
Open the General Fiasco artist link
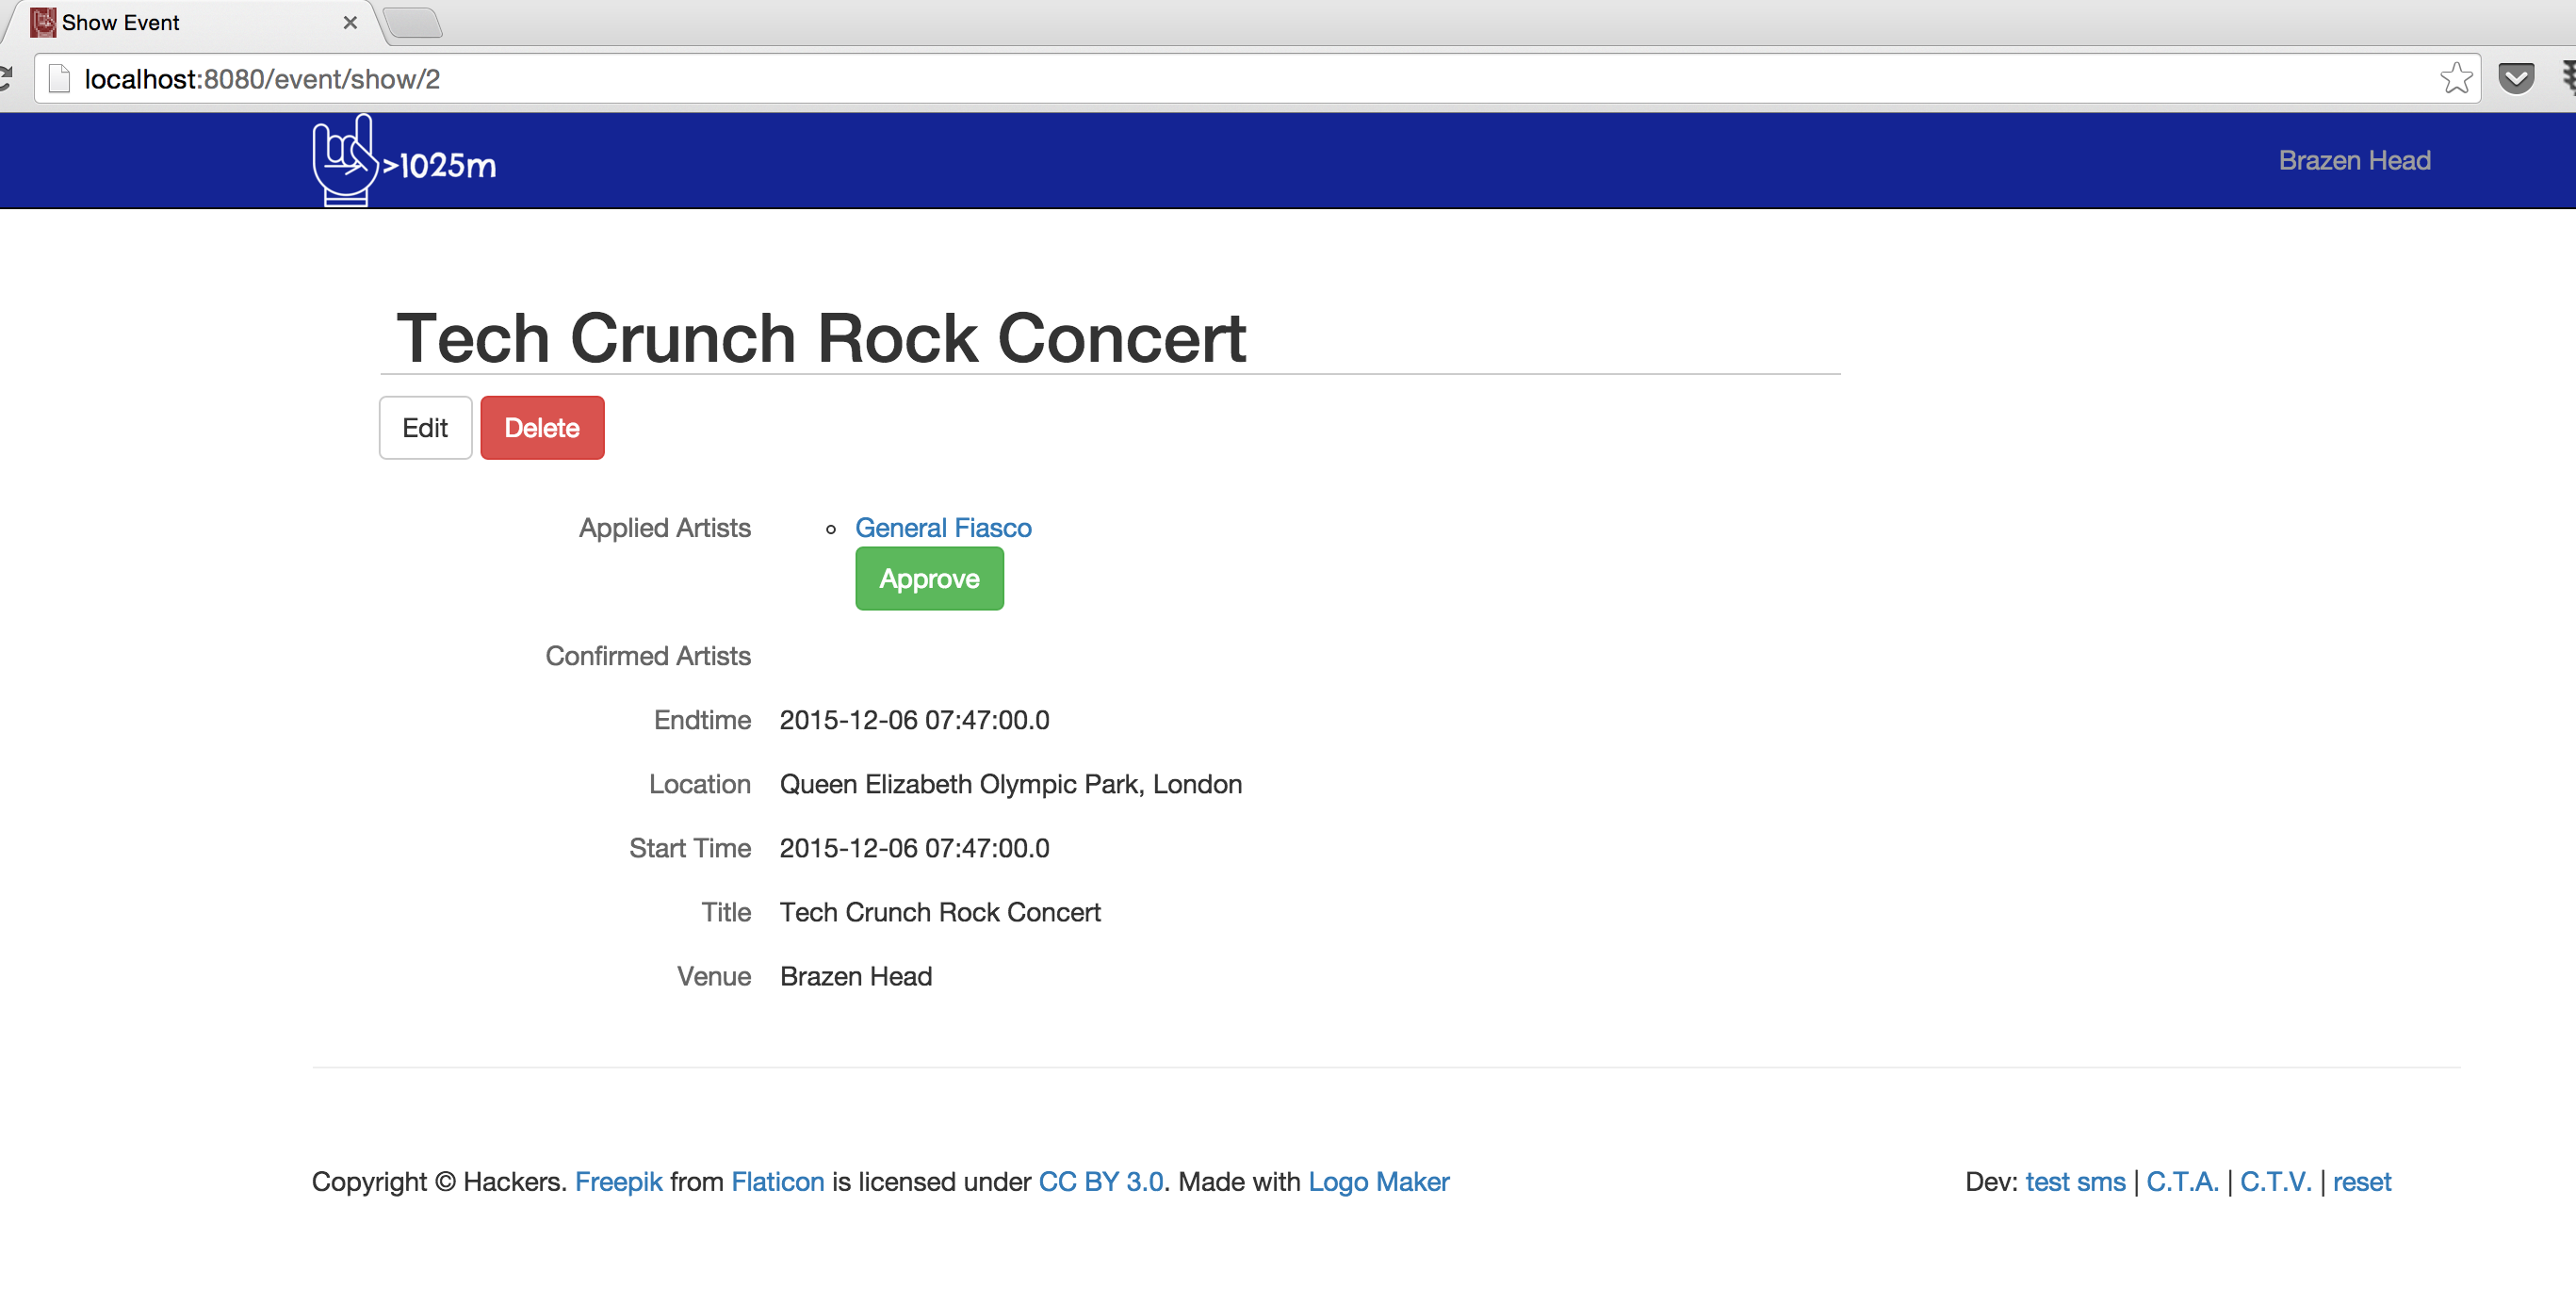click(942, 528)
